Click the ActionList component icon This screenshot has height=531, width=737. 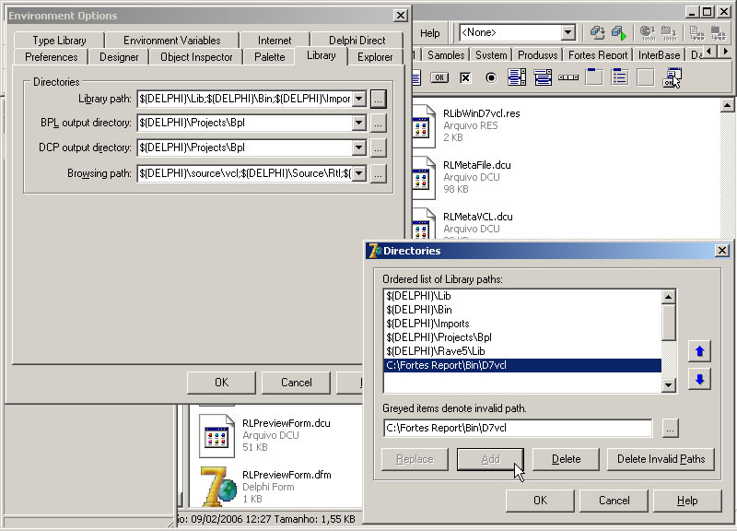click(x=672, y=78)
